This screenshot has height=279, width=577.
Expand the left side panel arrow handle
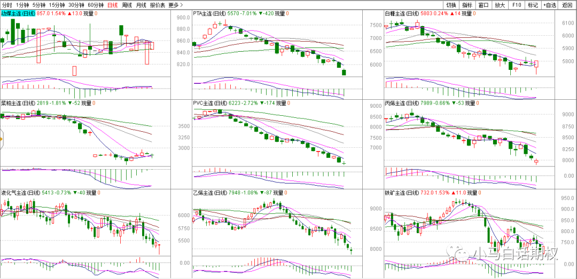point(2,140)
